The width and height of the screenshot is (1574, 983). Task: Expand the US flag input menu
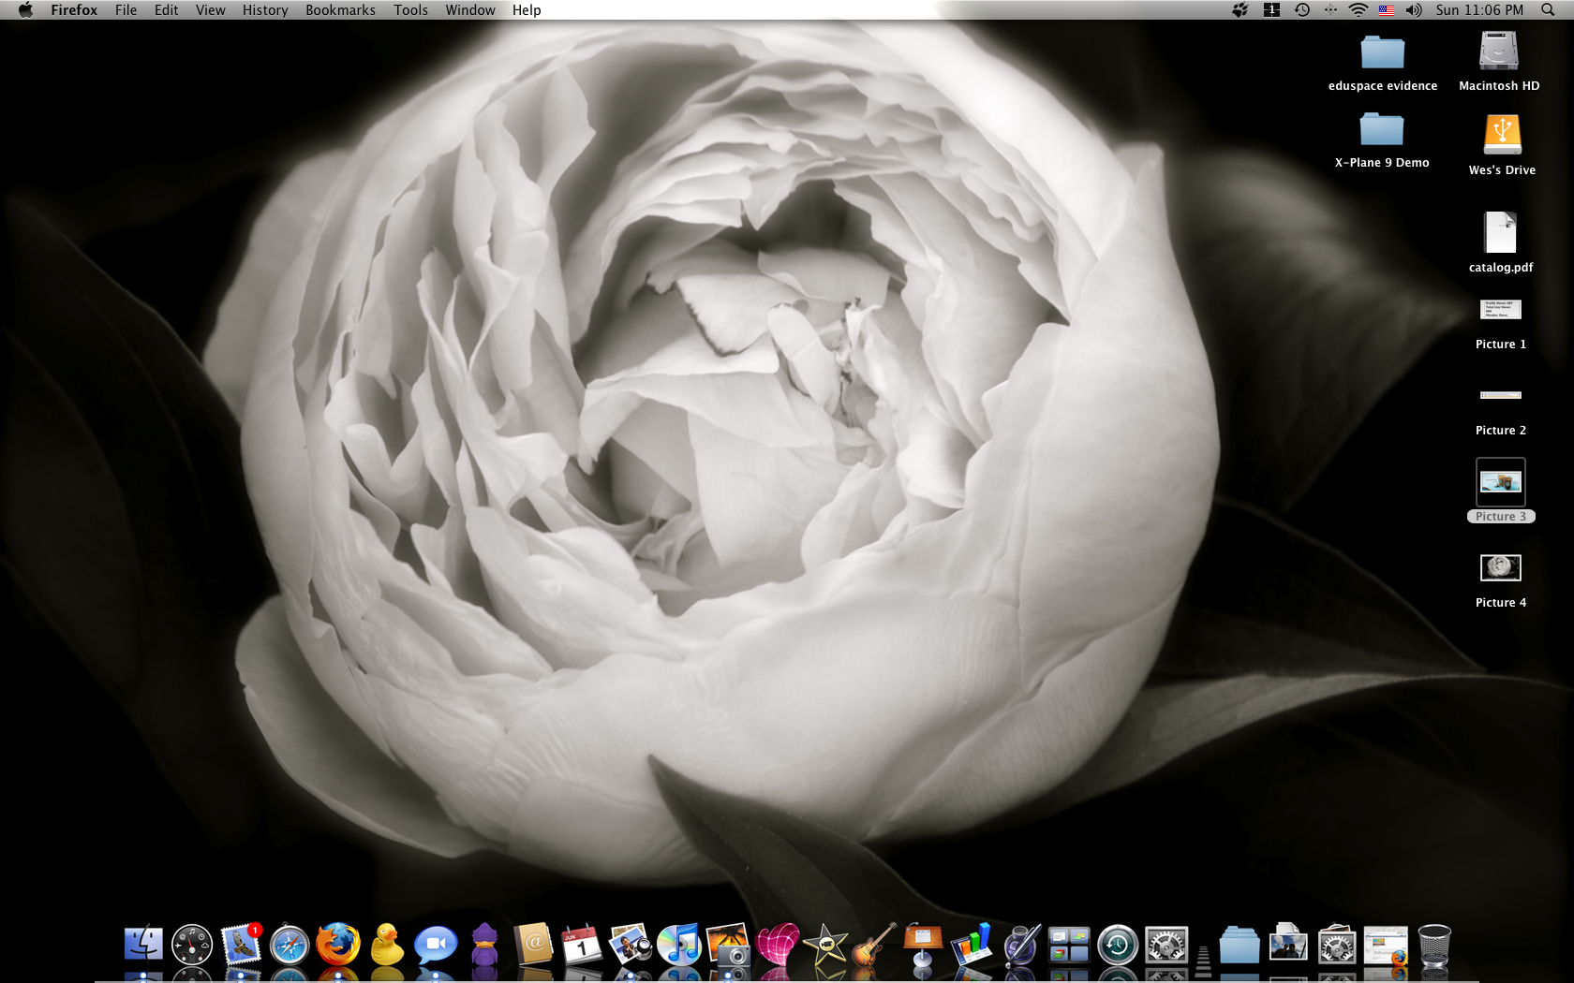pyautogui.click(x=1386, y=10)
